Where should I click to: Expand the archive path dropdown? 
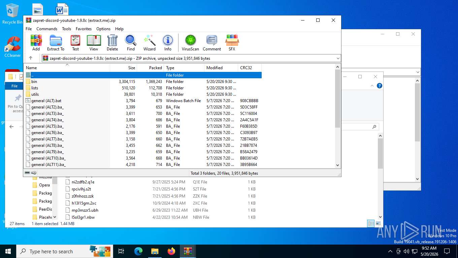click(338, 58)
